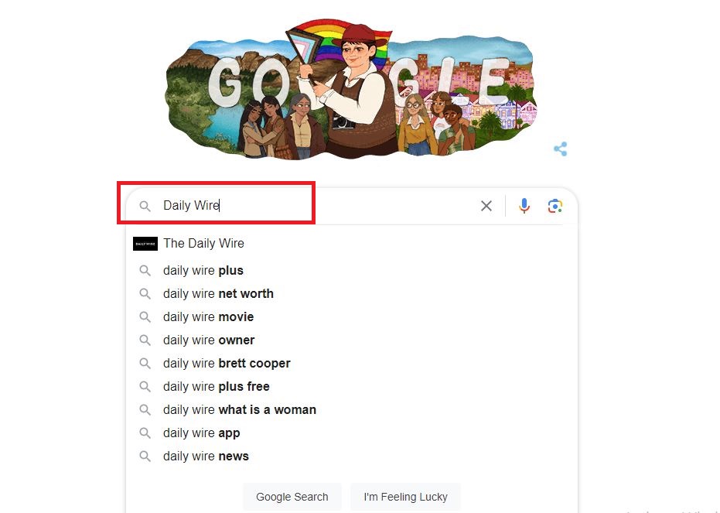
Task: Select "daily wire what is a woman"
Action: [x=240, y=410]
